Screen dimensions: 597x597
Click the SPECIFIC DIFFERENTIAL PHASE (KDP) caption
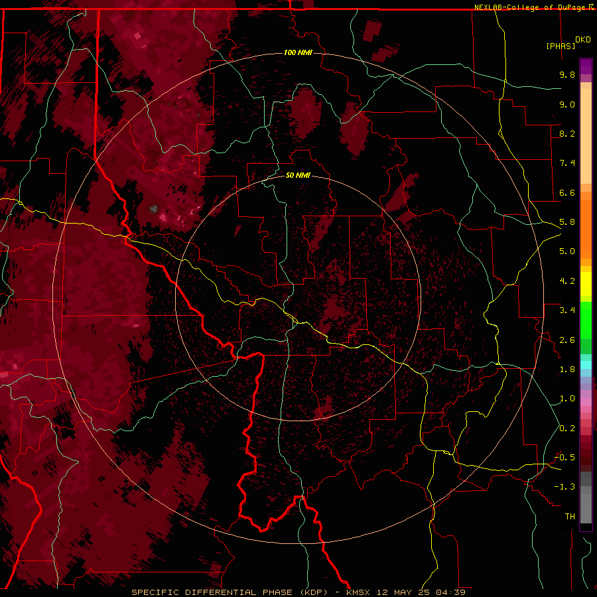click(230, 592)
